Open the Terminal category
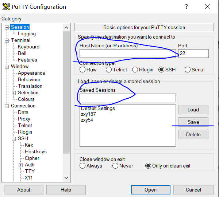 (20, 40)
